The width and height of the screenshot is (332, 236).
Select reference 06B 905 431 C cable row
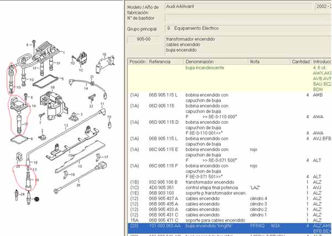pos(230,215)
